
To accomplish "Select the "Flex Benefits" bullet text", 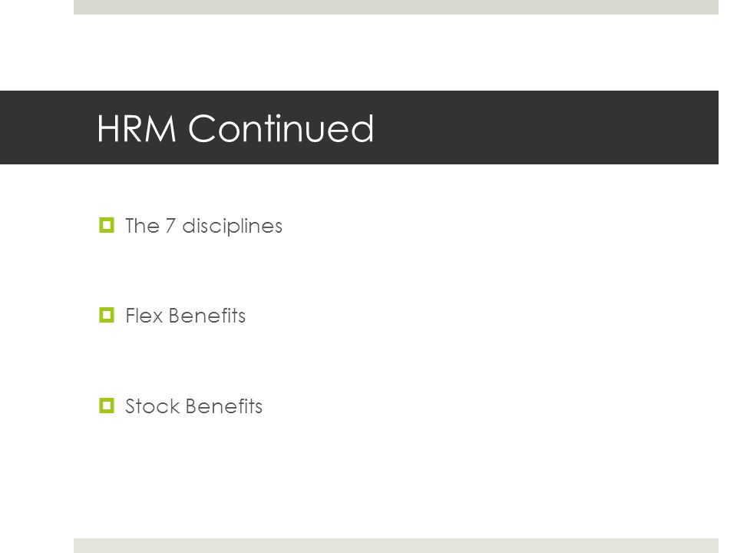I will [x=185, y=316].
